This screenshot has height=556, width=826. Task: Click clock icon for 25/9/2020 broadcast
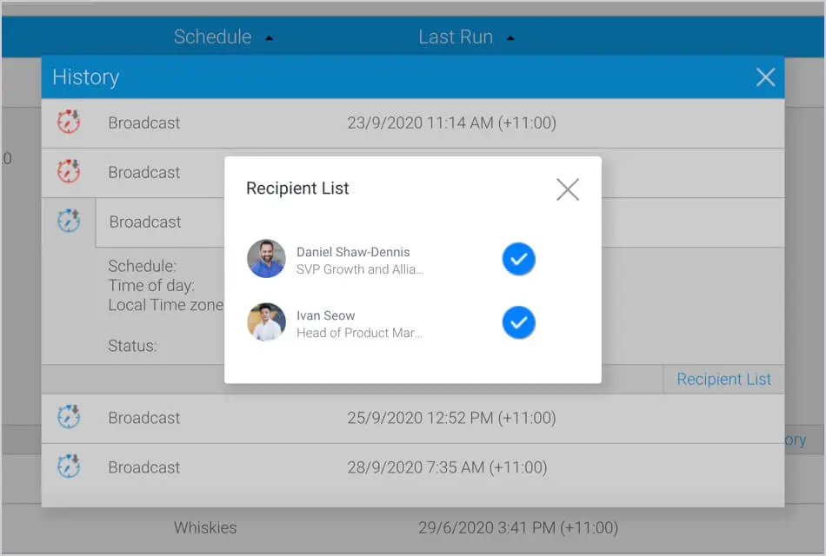69,418
